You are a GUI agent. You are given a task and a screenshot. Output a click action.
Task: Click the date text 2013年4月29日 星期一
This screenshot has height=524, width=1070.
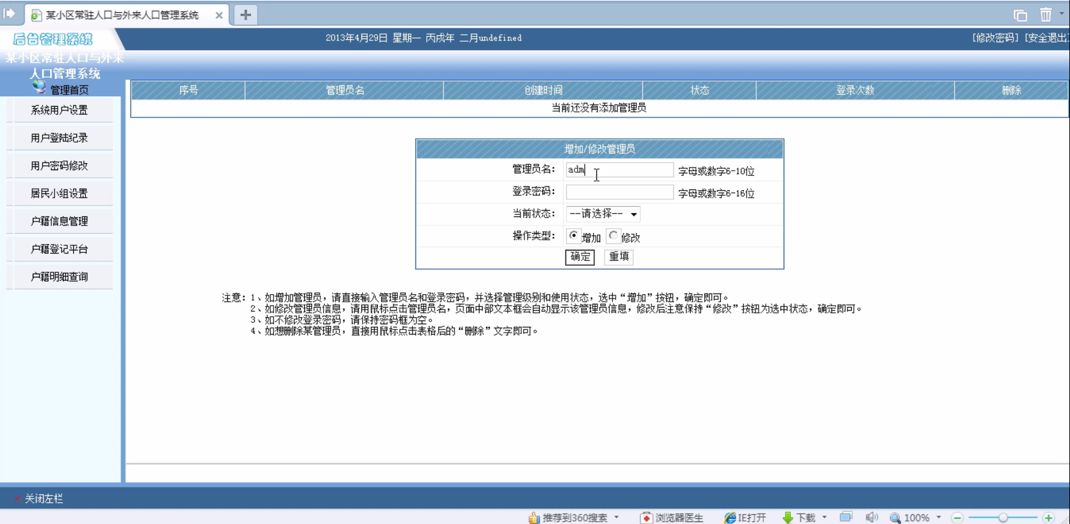coord(373,38)
